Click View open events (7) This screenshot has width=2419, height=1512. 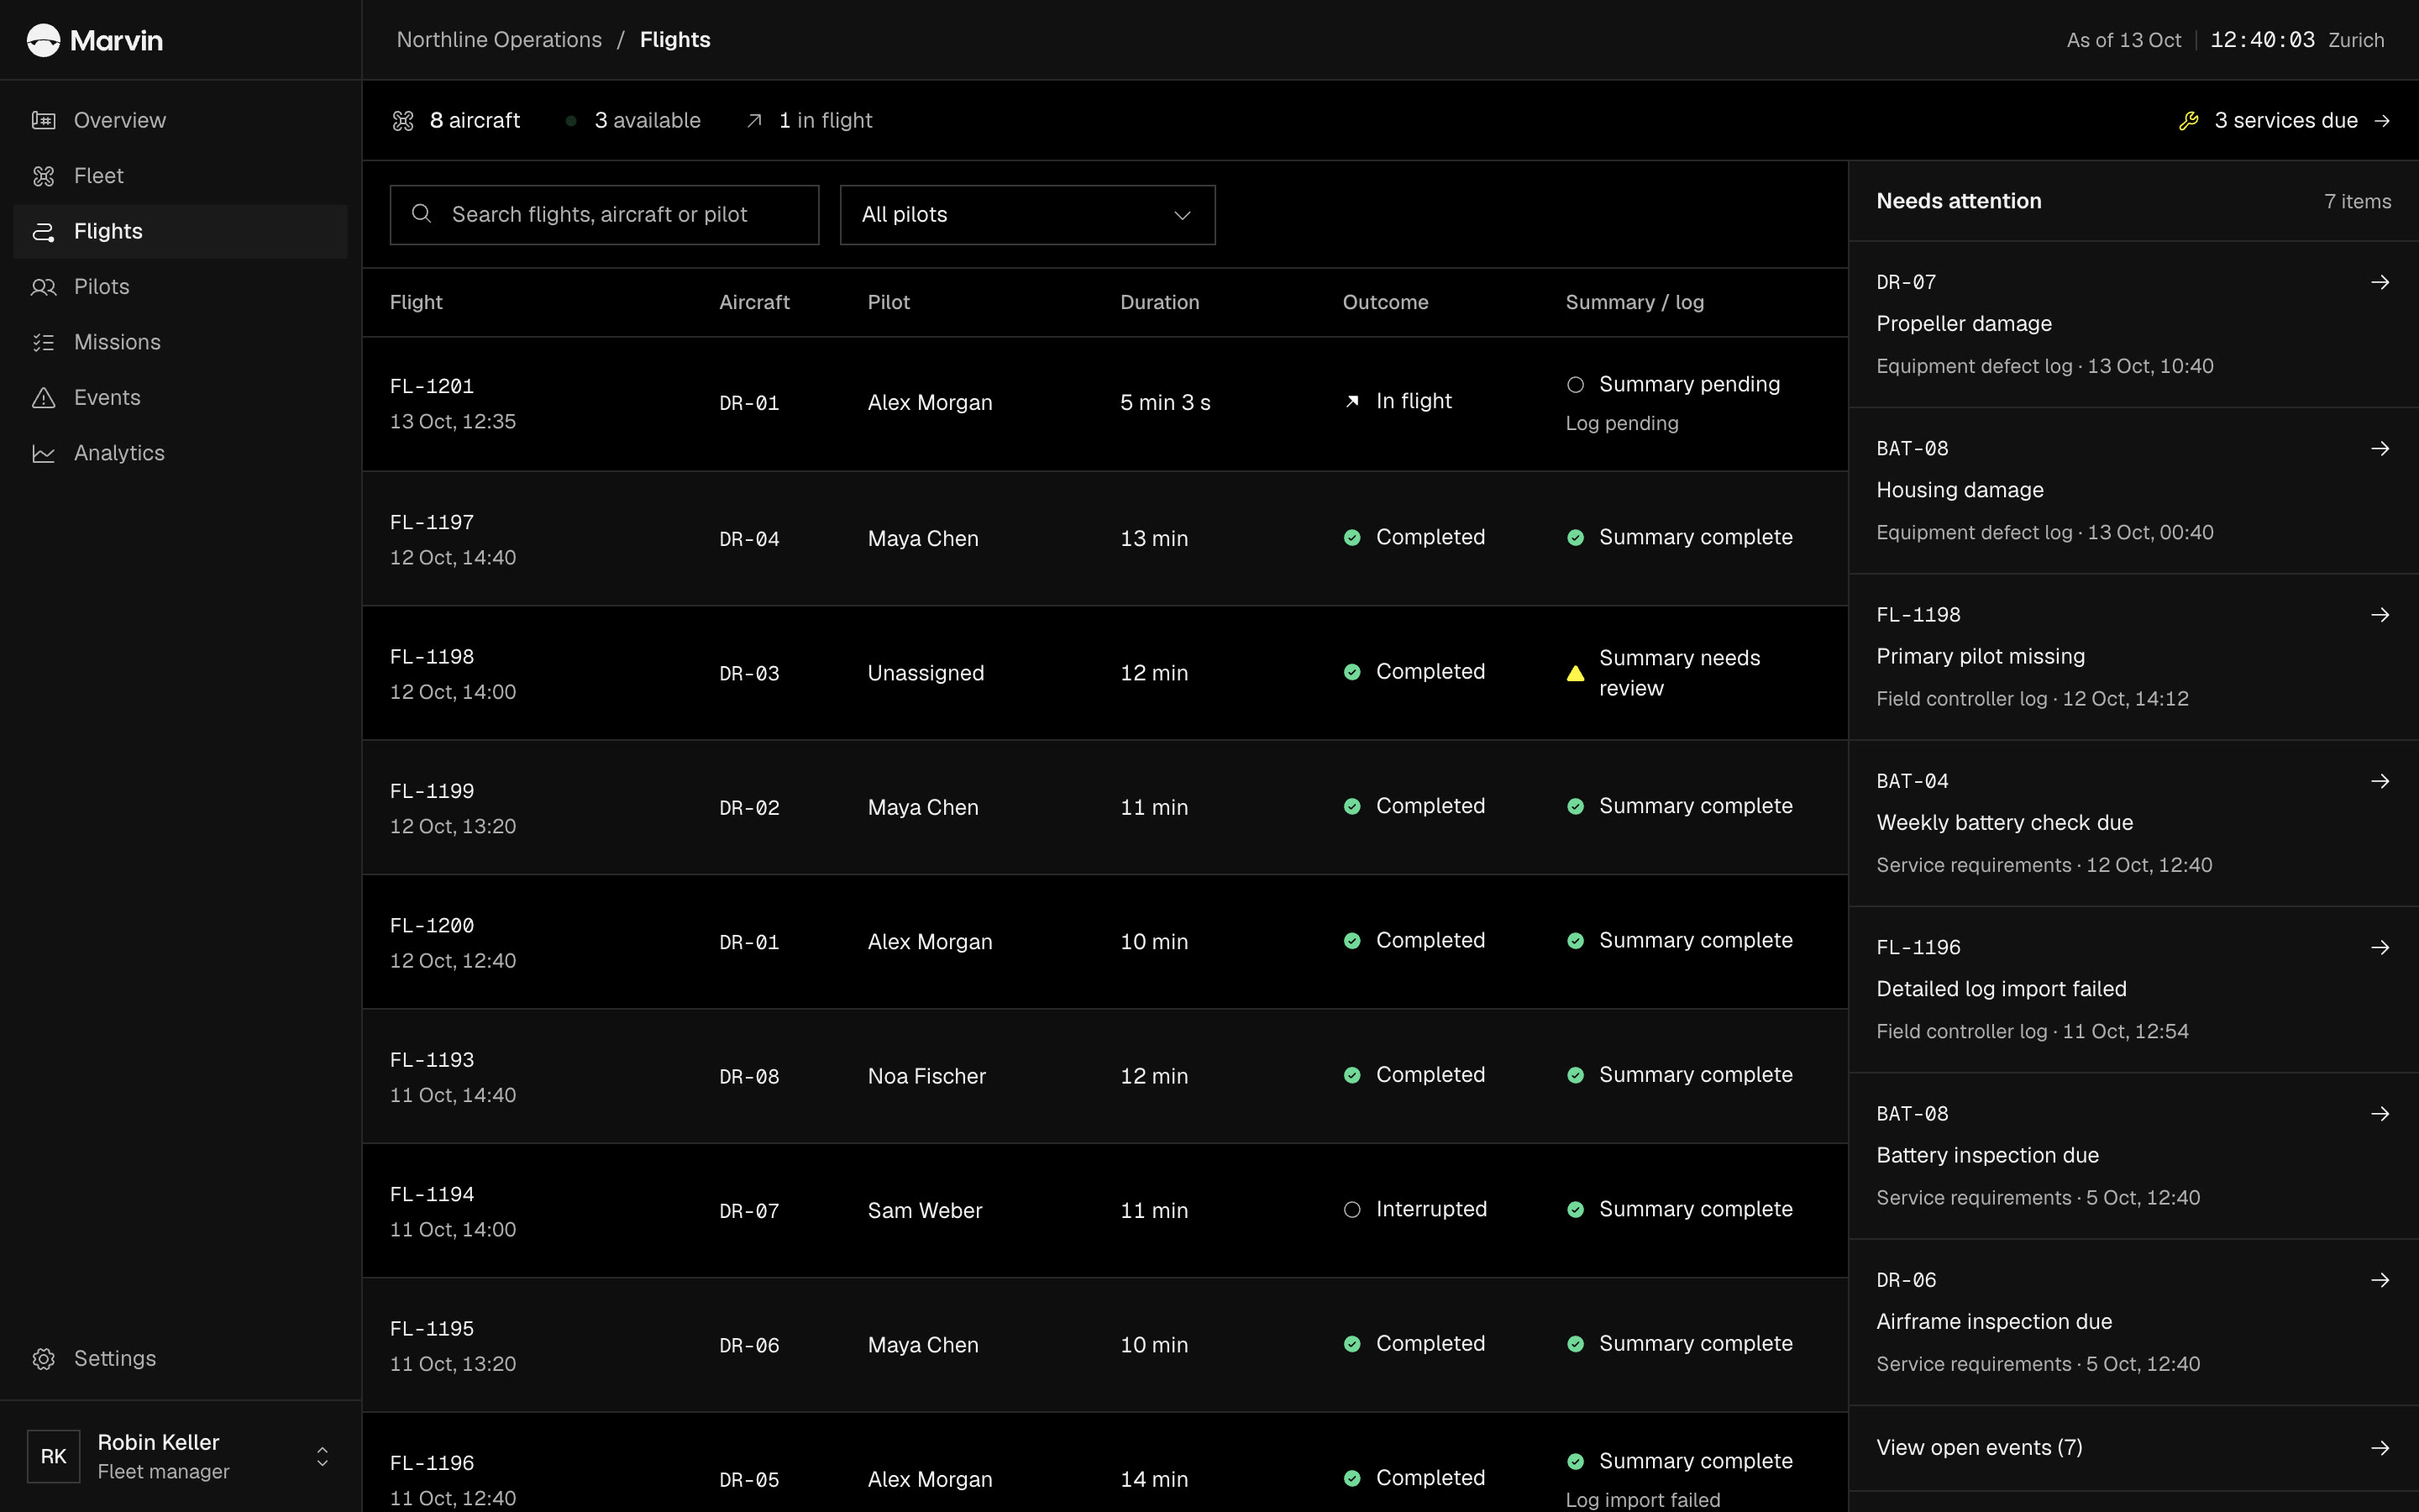click(2133, 1448)
